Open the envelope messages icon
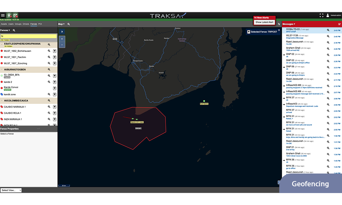342x205 pixels. [15, 15]
